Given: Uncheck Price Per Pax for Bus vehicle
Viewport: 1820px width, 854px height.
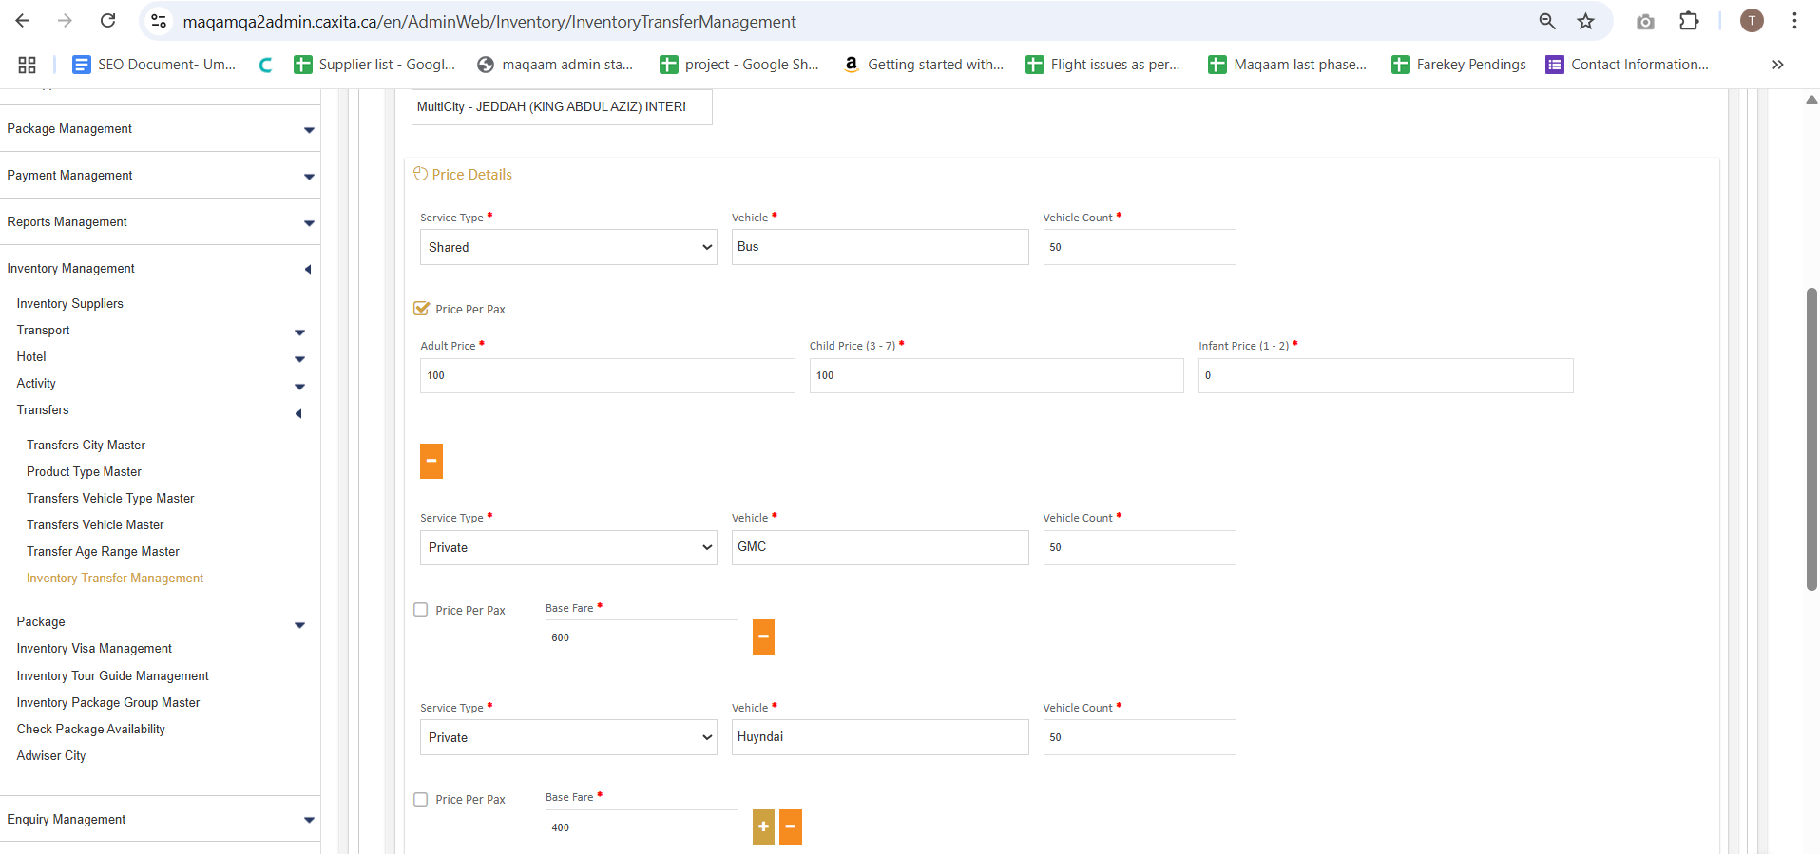Looking at the screenshot, I should 422,309.
